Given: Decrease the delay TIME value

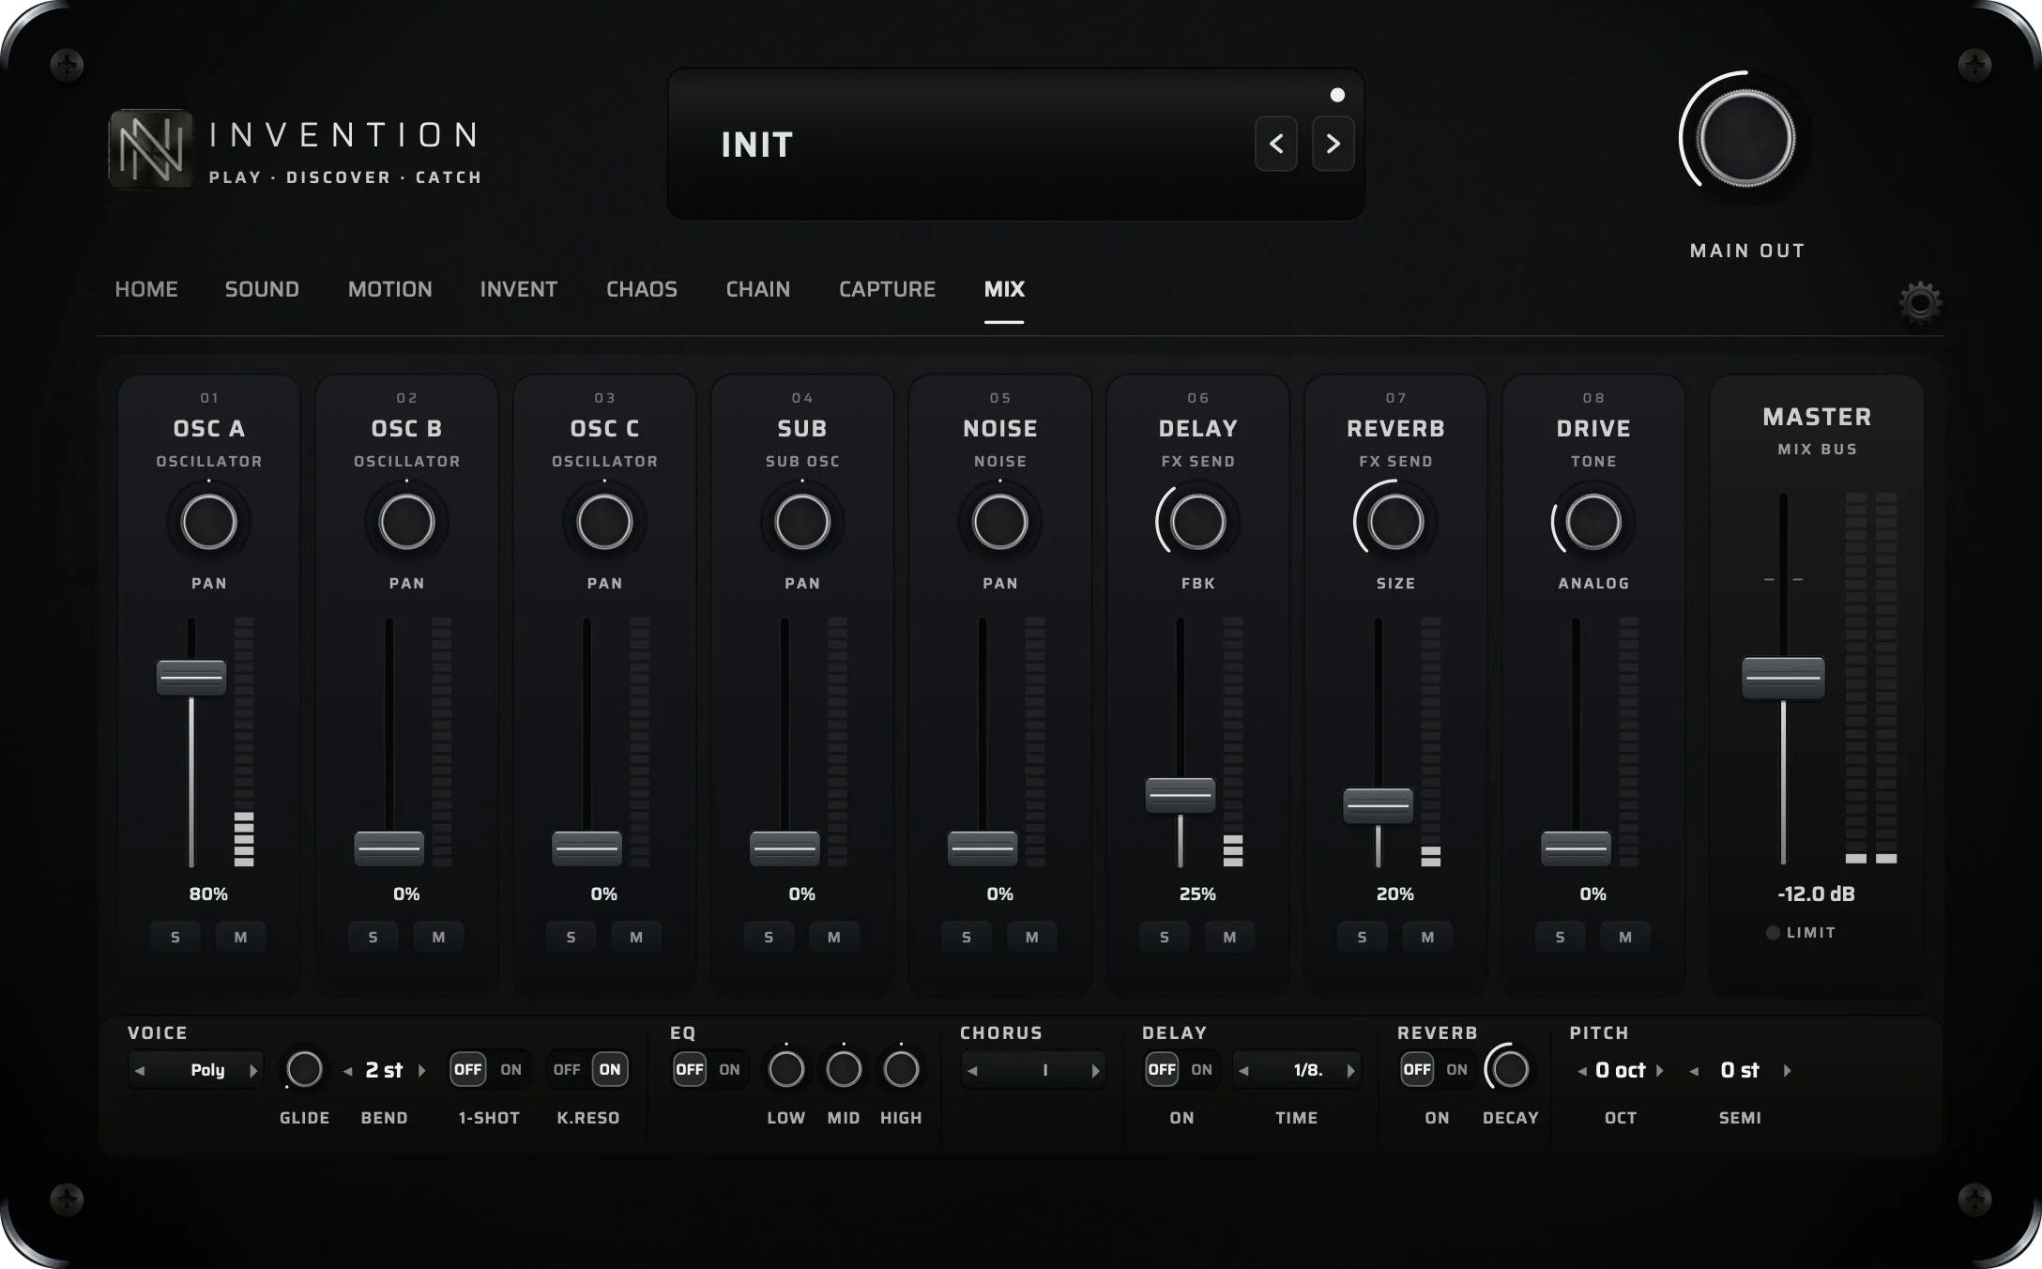Looking at the screenshot, I should (1243, 1070).
